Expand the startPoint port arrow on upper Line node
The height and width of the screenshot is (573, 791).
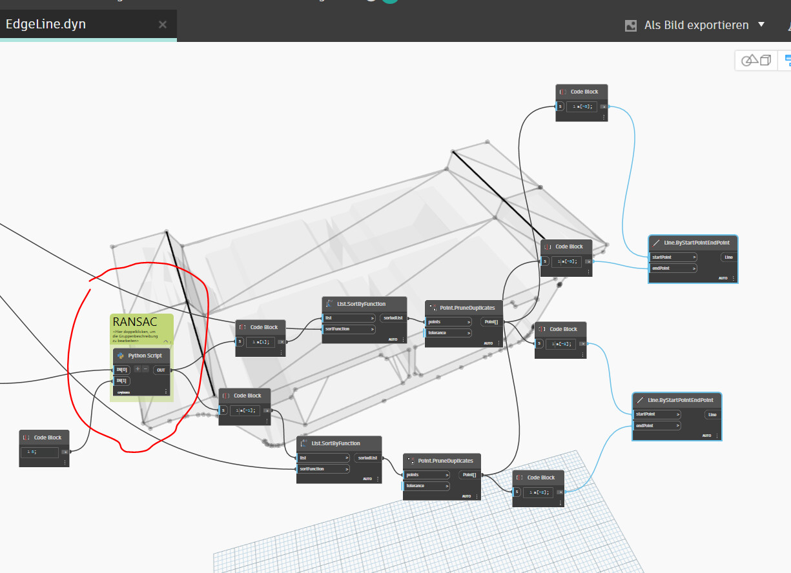click(694, 257)
